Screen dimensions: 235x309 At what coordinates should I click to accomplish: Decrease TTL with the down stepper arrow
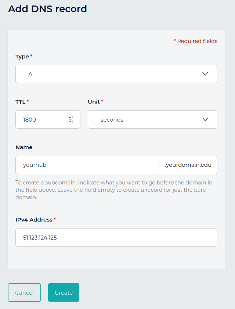pos(70,122)
